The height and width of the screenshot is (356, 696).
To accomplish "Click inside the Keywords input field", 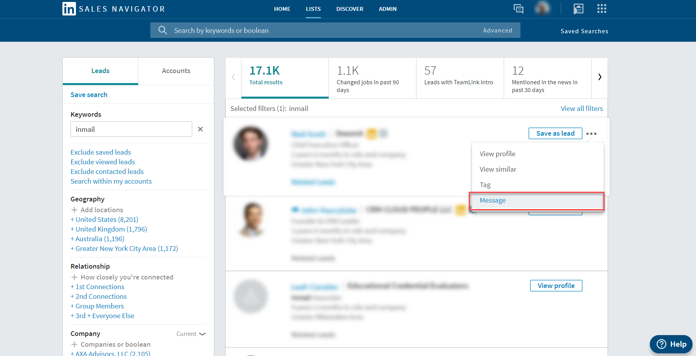I will tap(131, 129).
